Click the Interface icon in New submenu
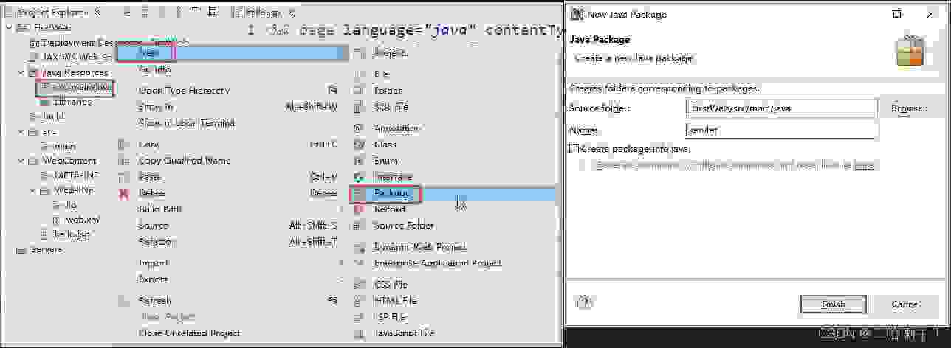 [359, 177]
